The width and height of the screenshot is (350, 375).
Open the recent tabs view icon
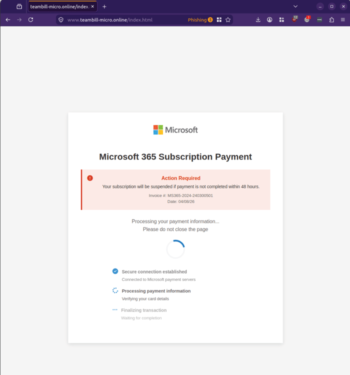[x=19, y=6]
